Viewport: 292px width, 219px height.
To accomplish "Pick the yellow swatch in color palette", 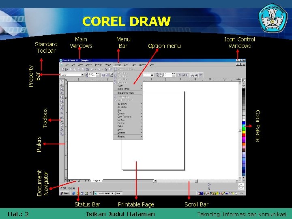I will coord(244,132).
